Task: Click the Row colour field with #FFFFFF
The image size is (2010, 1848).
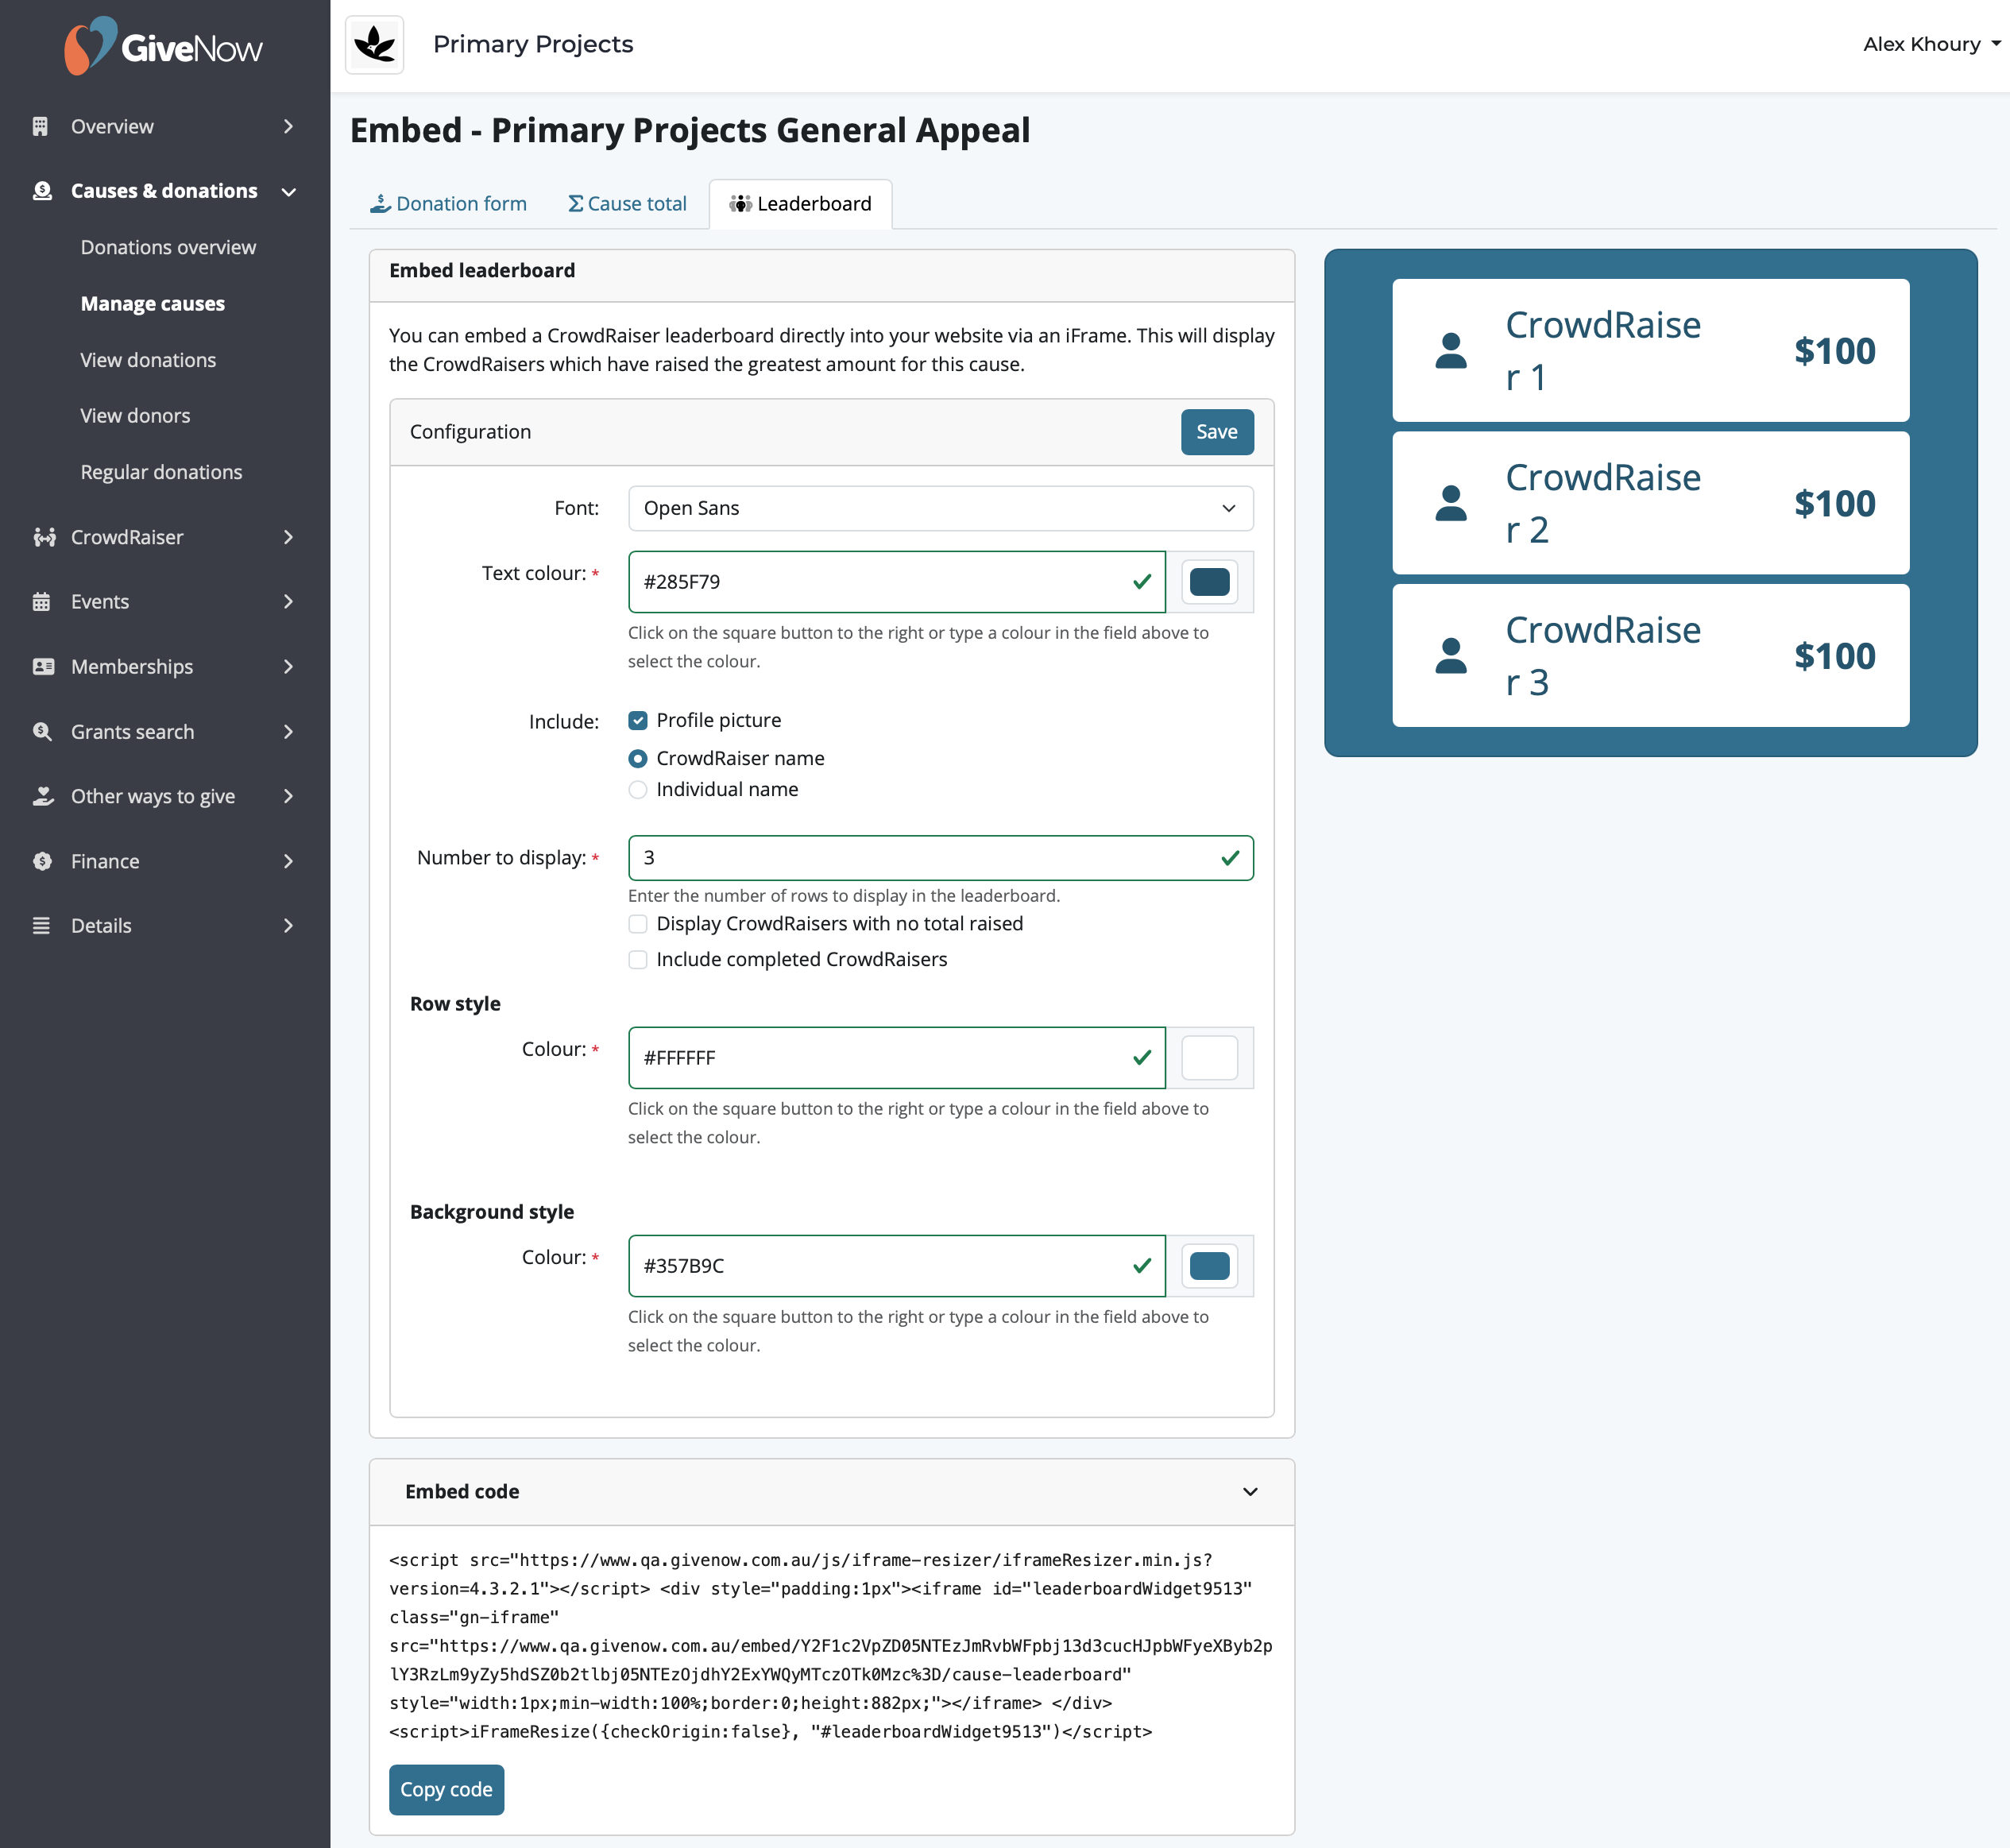Action: [x=897, y=1058]
